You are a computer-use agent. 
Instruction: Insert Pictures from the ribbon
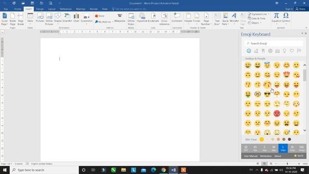[40, 18]
